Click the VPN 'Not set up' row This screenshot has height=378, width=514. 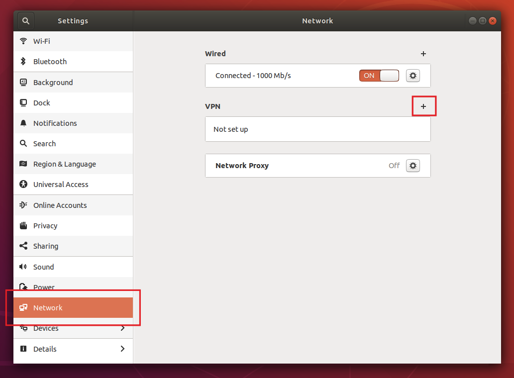317,129
